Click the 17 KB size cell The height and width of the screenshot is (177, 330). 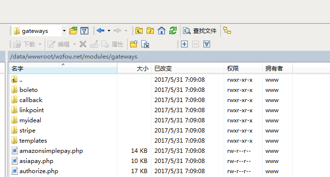point(139,171)
